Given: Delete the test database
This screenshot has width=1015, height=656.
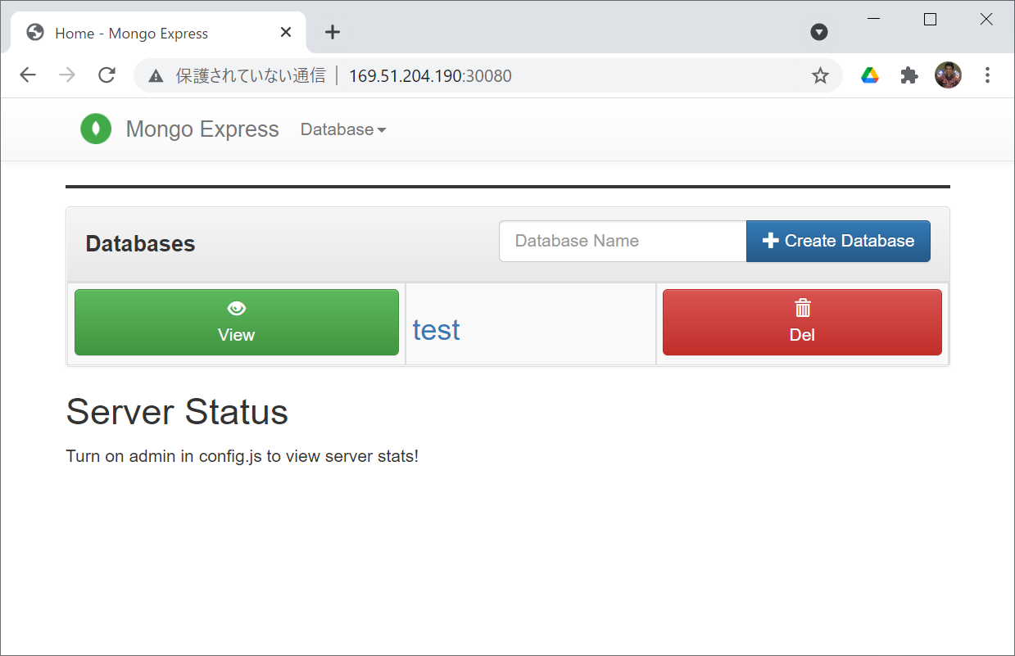Looking at the screenshot, I should coord(802,322).
